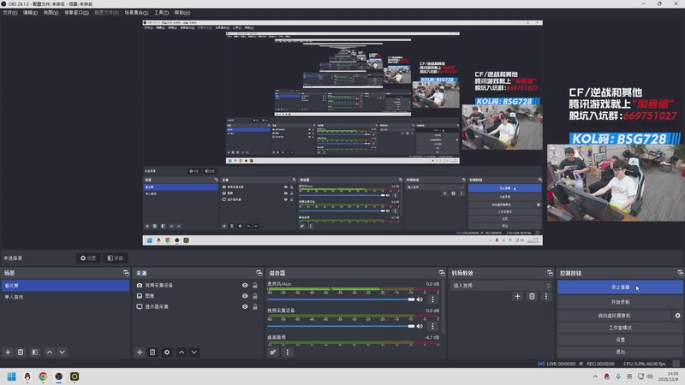Open the 停靠窗口(D) menu

tap(76, 13)
